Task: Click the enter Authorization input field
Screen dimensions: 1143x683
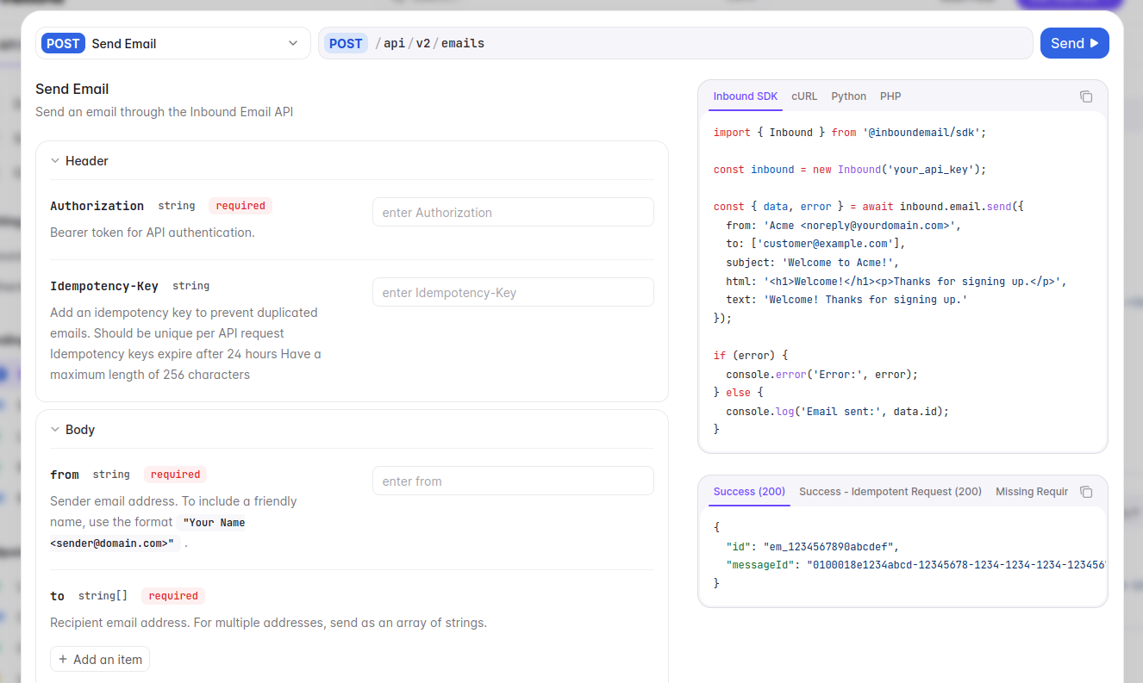Action: coord(513,213)
